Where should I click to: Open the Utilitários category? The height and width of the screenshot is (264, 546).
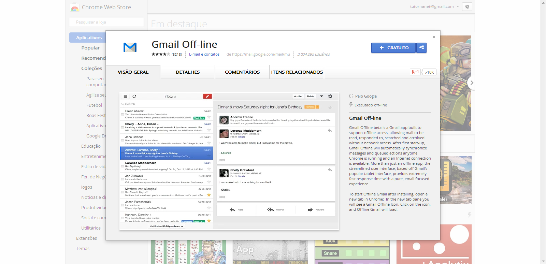click(x=91, y=228)
